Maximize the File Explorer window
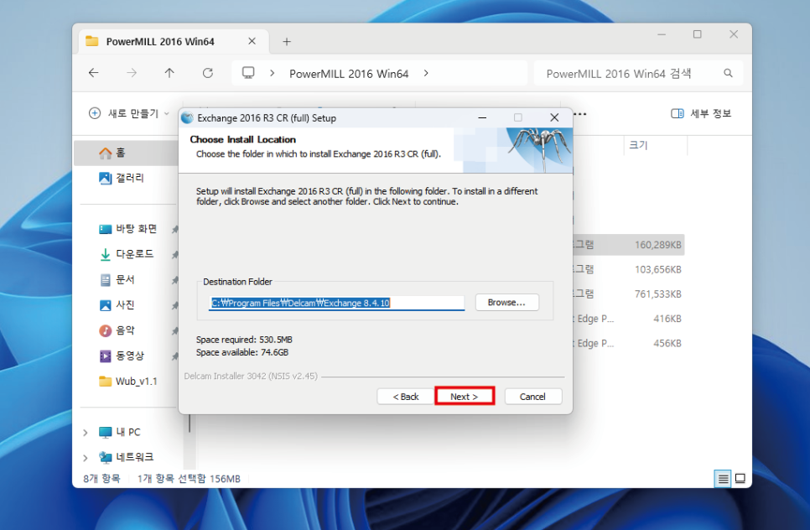This screenshot has width=810, height=530. click(x=698, y=34)
